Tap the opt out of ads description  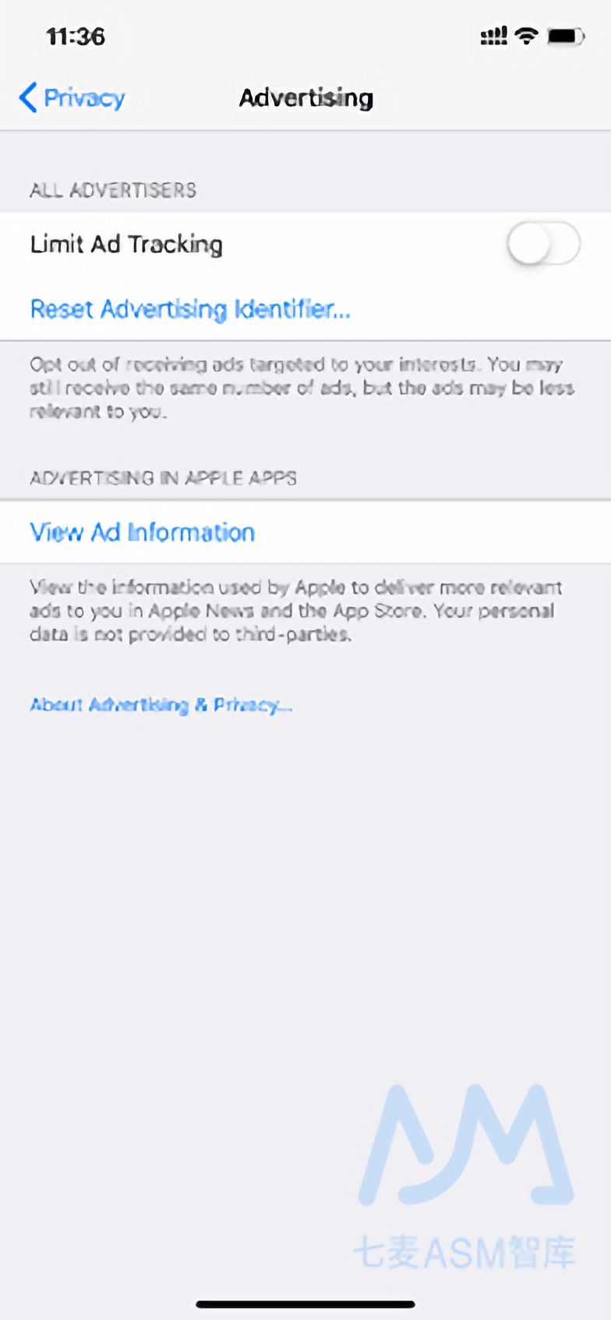click(x=302, y=388)
